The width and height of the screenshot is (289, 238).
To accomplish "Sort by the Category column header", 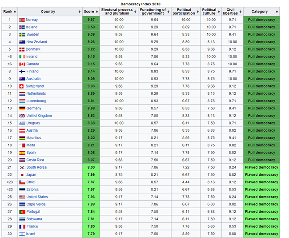I will click(261, 12).
